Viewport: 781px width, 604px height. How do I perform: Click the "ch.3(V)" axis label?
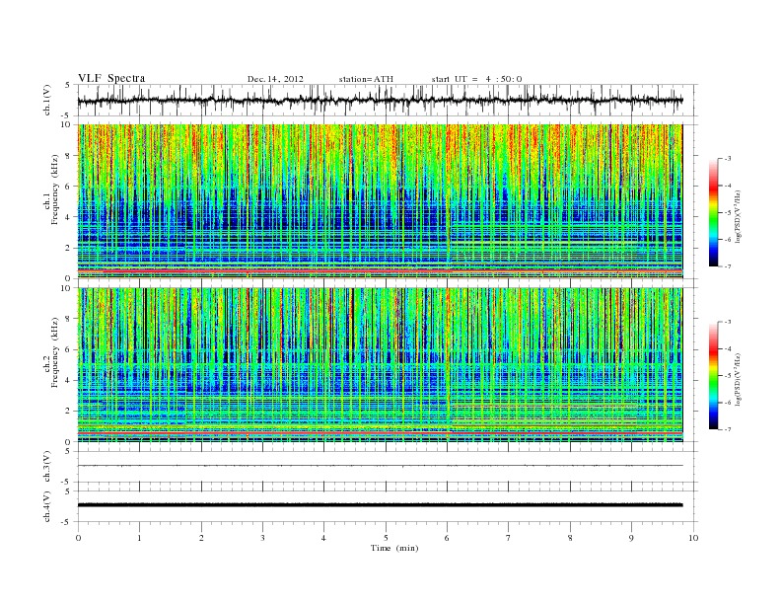(46, 466)
